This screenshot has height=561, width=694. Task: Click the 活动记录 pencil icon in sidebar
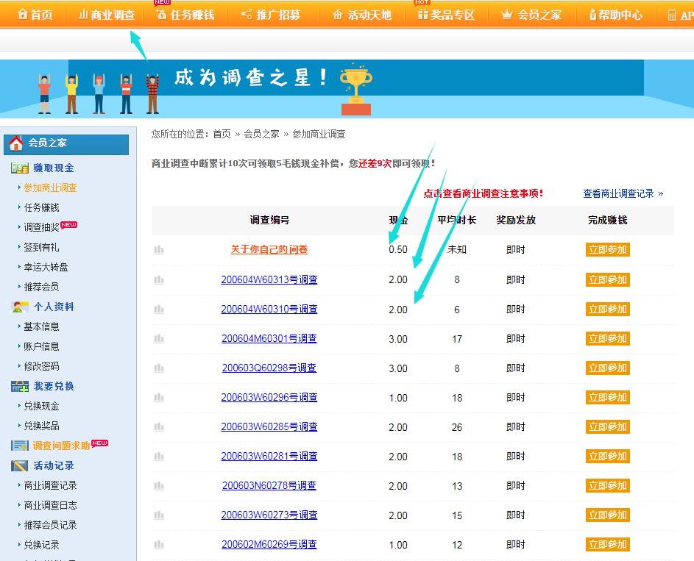click(x=20, y=466)
